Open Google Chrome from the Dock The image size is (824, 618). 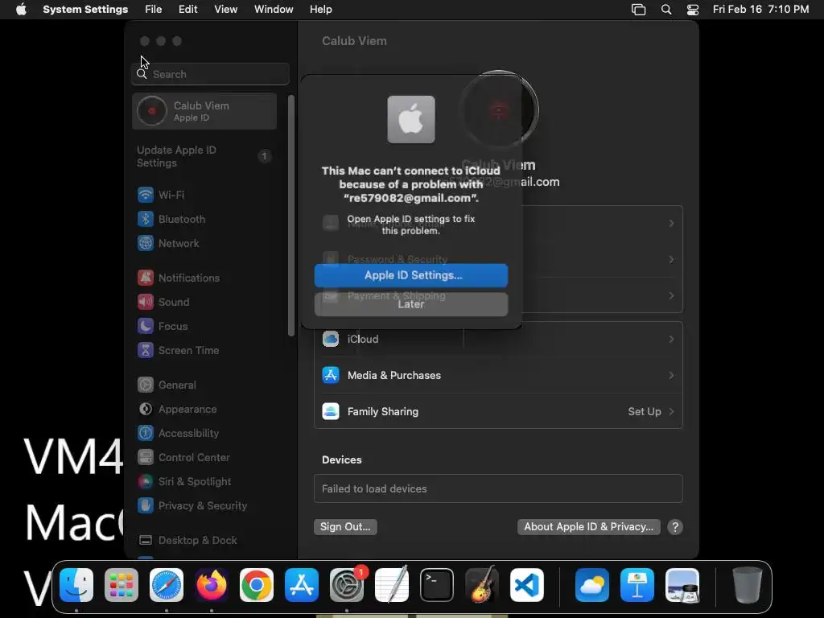point(257,585)
